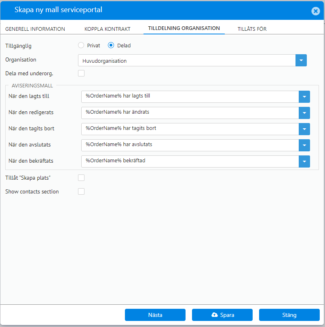Screen dimensions: 325x327
Task: Expand the 'När den bekräftats' dropdown arrow
Action: coord(304,161)
